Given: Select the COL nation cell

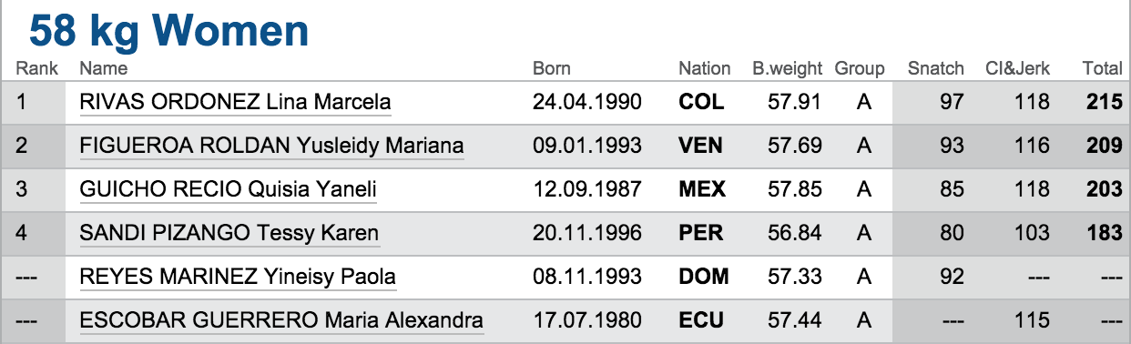Looking at the screenshot, I should pyautogui.click(x=701, y=102).
